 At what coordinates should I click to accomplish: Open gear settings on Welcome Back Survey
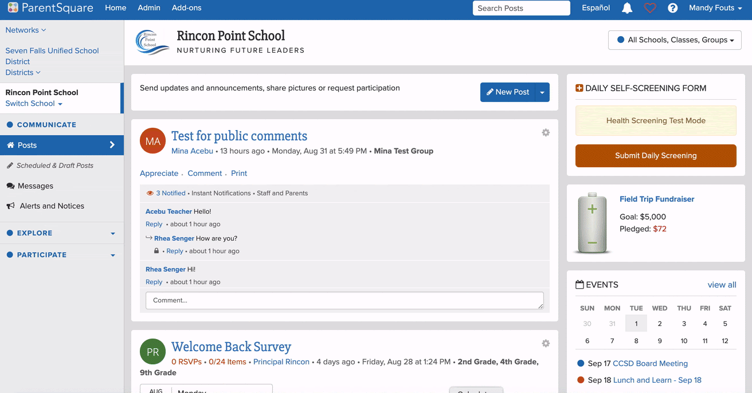(546, 343)
